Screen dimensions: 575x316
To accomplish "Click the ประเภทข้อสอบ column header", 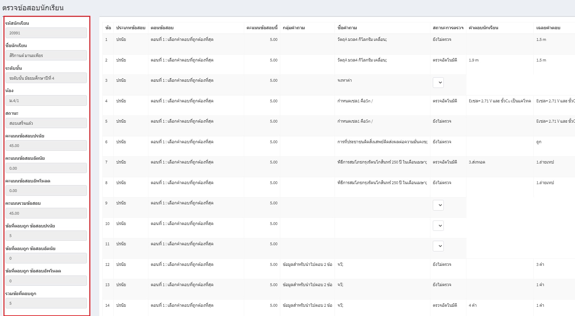I will point(131,28).
